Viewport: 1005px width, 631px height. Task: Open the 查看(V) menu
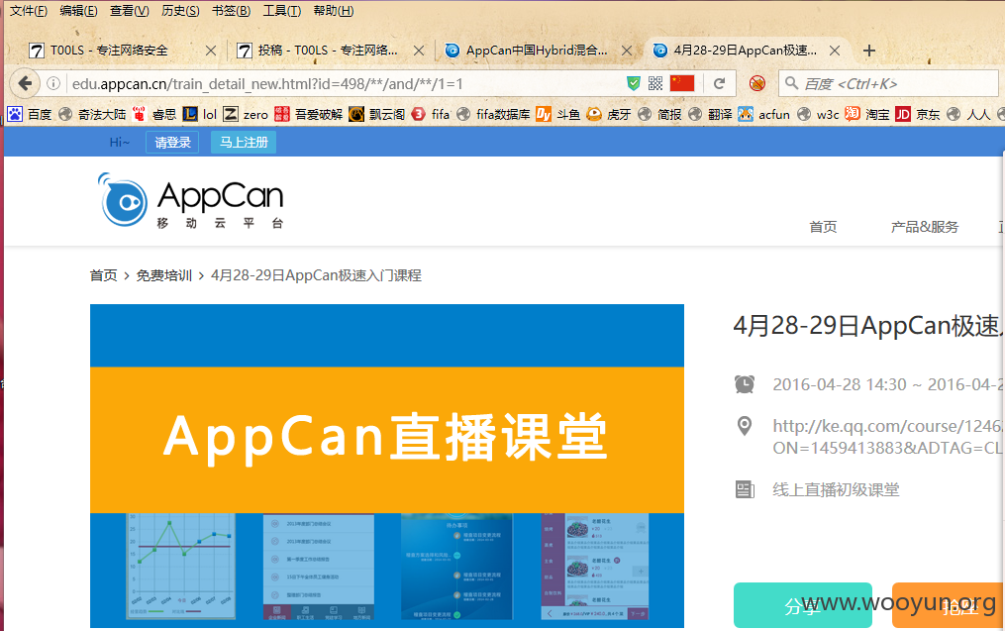pyautogui.click(x=129, y=11)
